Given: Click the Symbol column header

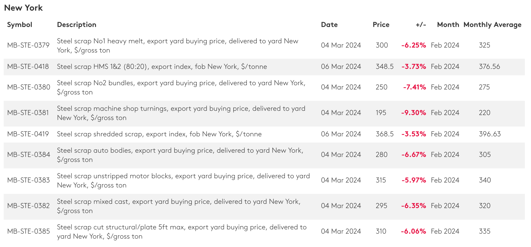Looking at the screenshot, I should click(x=20, y=25).
